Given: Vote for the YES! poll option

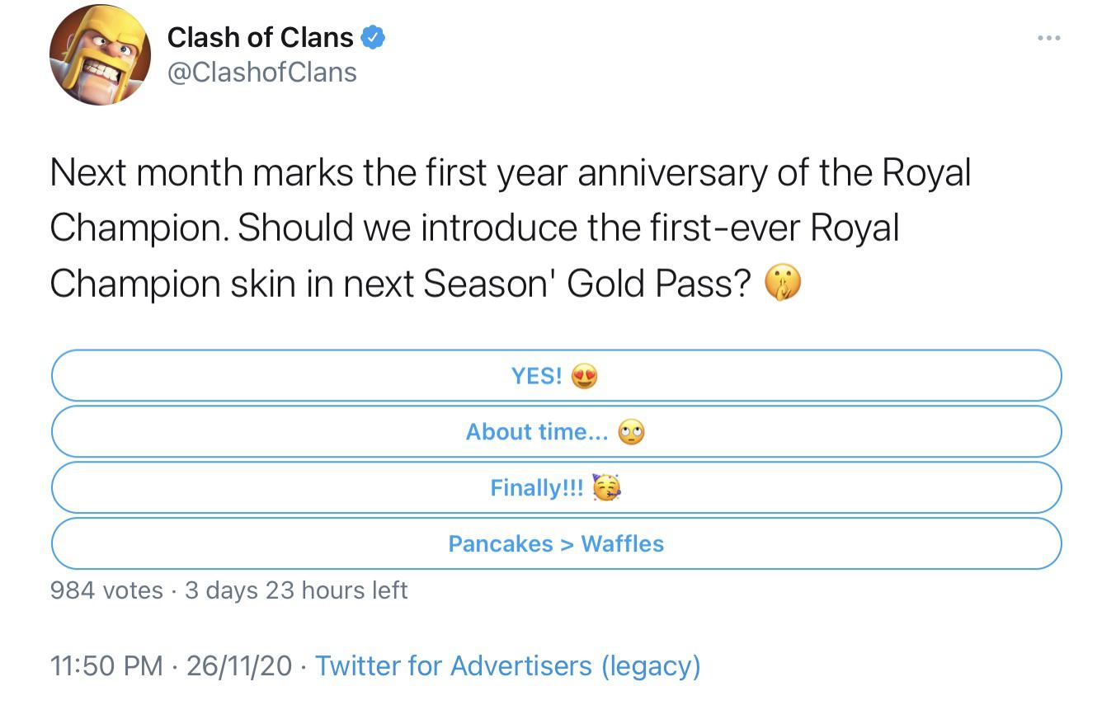Looking at the screenshot, I should [555, 376].
